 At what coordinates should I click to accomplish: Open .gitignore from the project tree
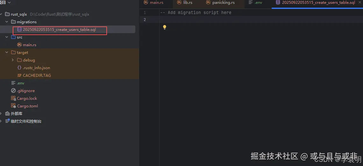[x=26, y=90]
